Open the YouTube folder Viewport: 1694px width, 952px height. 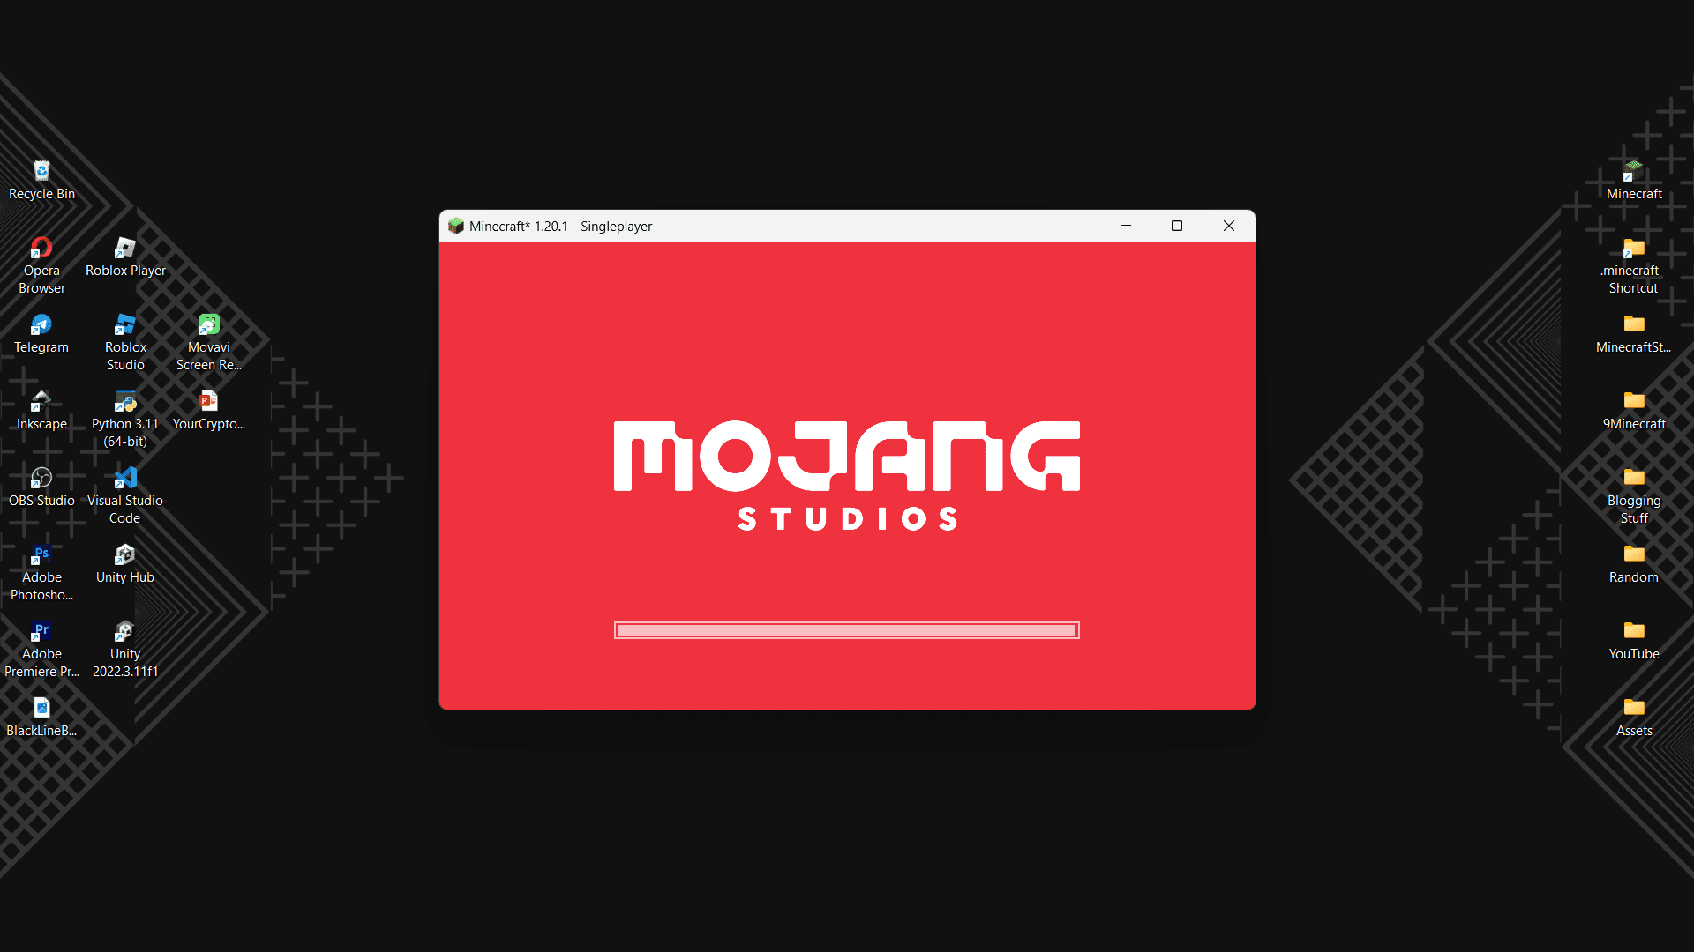1631,637
